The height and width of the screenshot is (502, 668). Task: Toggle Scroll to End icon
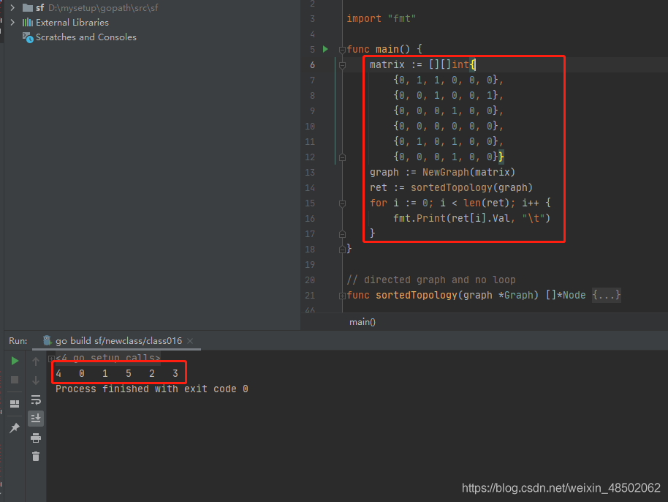pyautogui.click(x=36, y=419)
